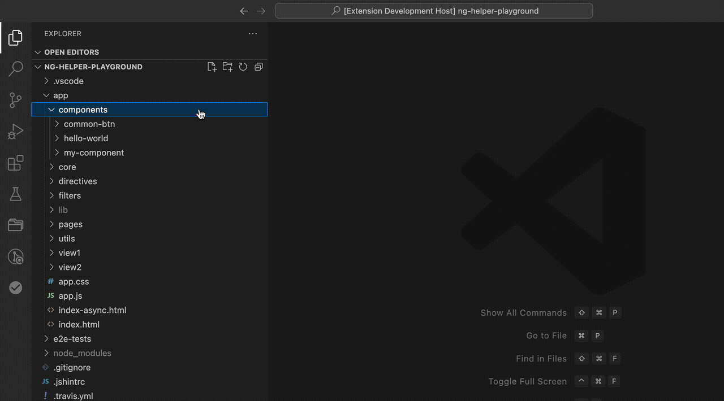Expand the e2e-tests folder
This screenshot has width=724, height=401.
pyautogui.click(x=149, y=339)
